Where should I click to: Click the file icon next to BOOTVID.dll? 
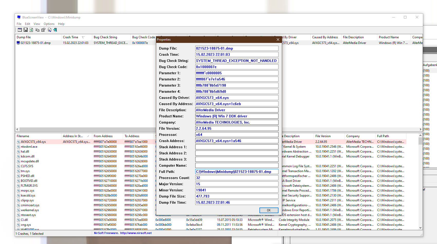18,181
